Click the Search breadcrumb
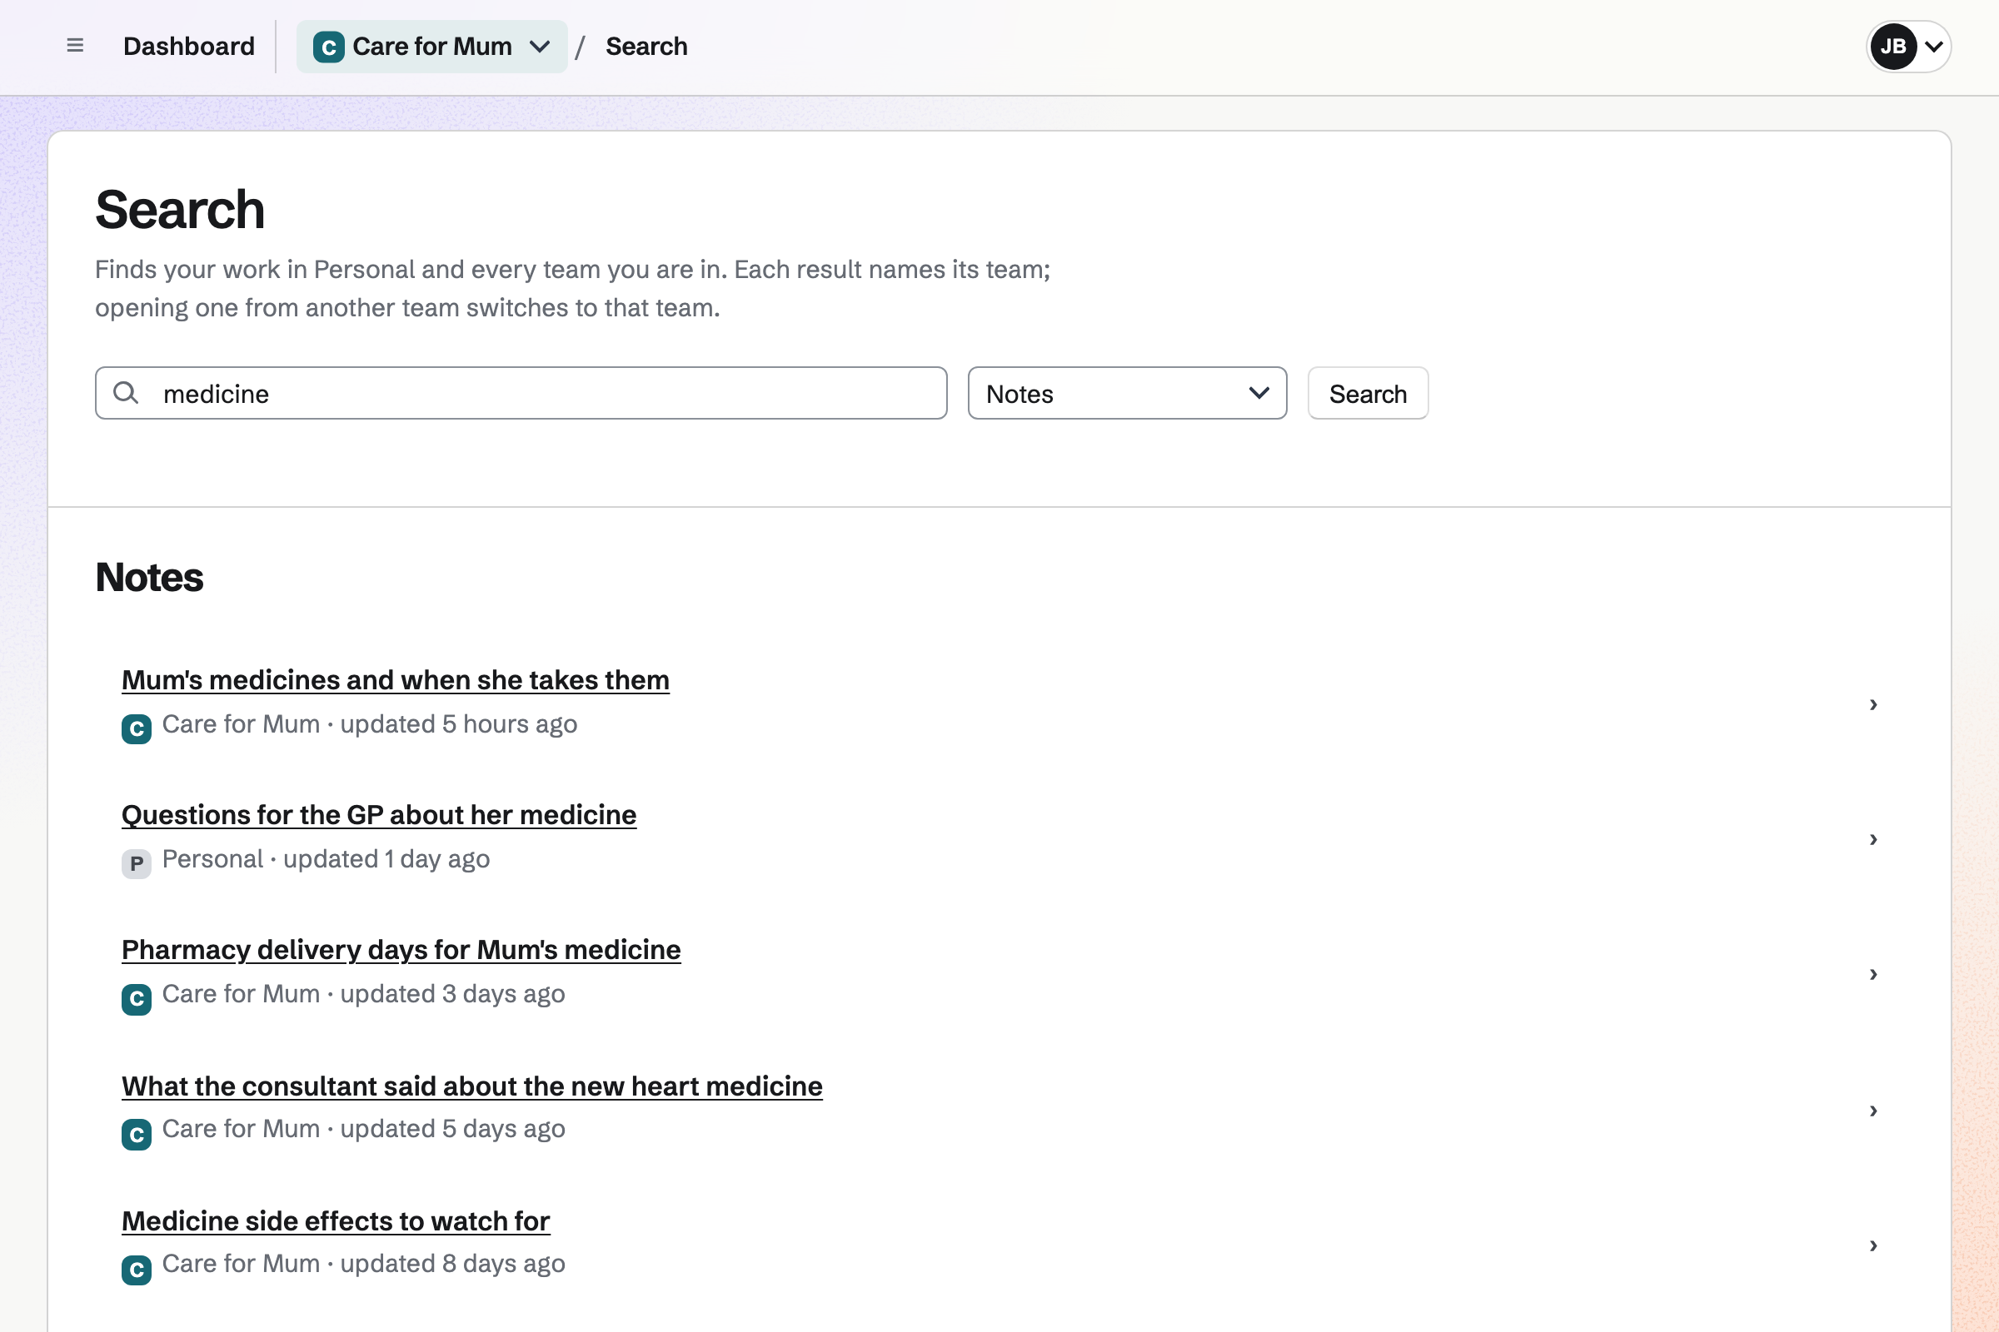 pyautogui.click(x=646, y=46)
